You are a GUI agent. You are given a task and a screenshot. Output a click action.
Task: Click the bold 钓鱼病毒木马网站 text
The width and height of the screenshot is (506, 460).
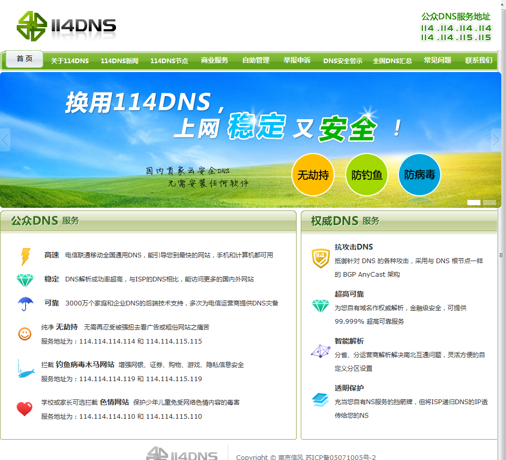pos(85,364)
